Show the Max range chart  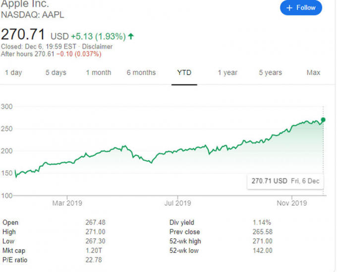pos(313,73)
